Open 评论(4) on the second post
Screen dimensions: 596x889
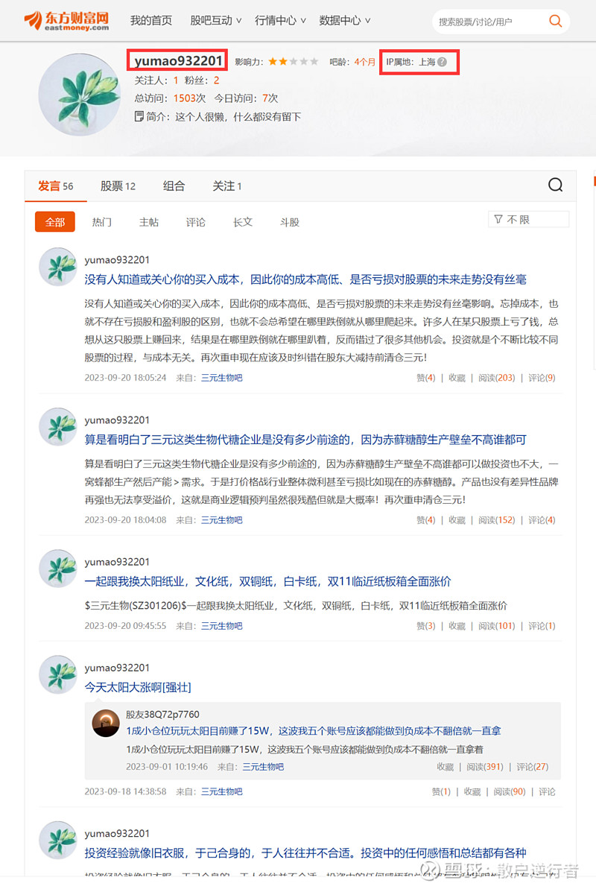pyautogui.click(x=542, y=520)
